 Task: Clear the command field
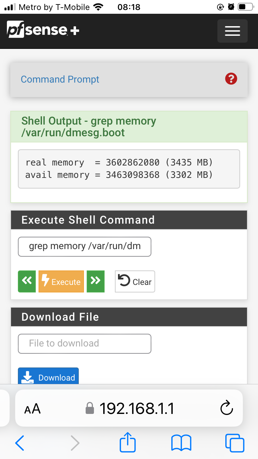click(x=135, y=281)
